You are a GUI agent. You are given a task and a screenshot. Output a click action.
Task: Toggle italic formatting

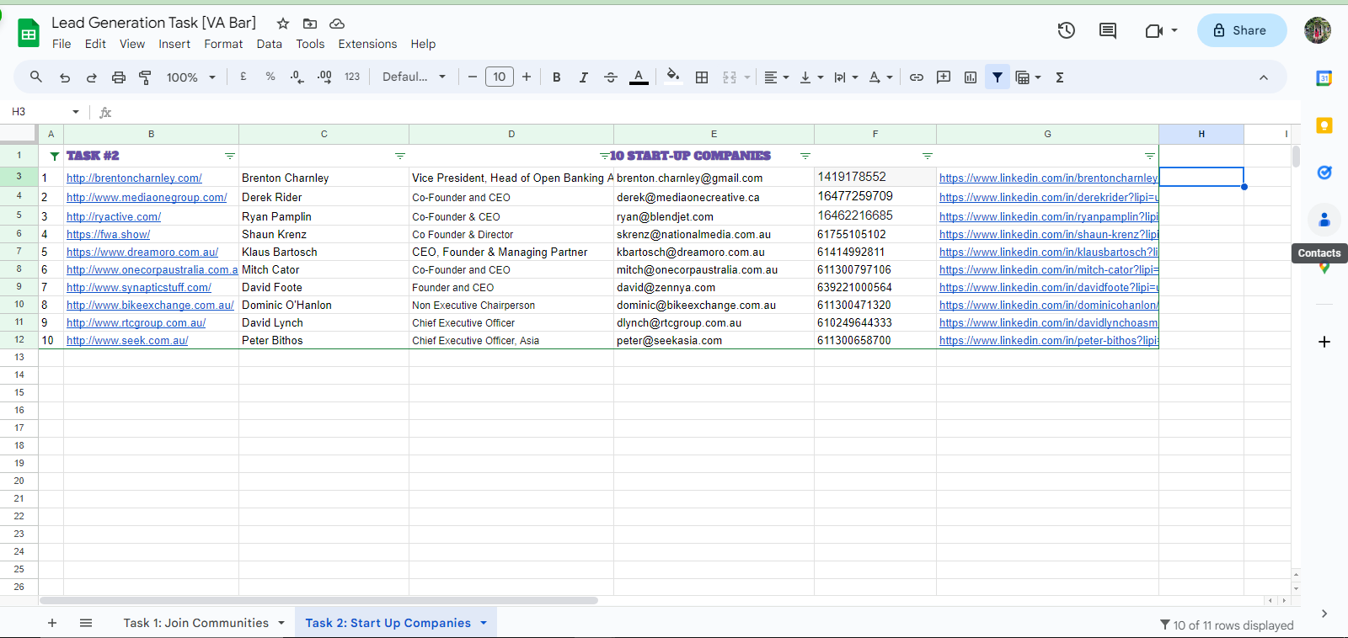point(583,77)
